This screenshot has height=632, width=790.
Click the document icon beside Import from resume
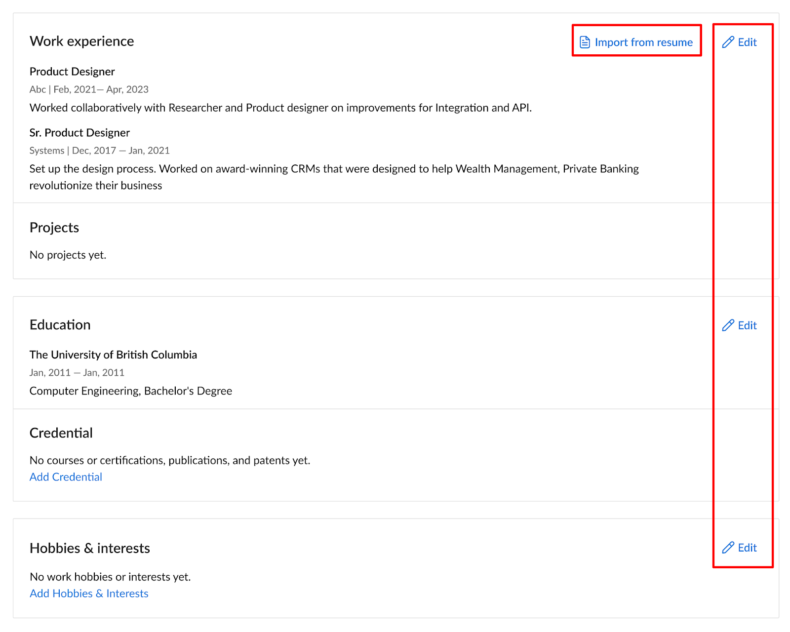point(585,42)
